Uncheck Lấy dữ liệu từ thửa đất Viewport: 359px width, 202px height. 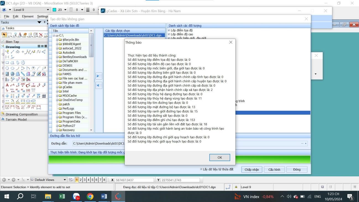point(201,169)
